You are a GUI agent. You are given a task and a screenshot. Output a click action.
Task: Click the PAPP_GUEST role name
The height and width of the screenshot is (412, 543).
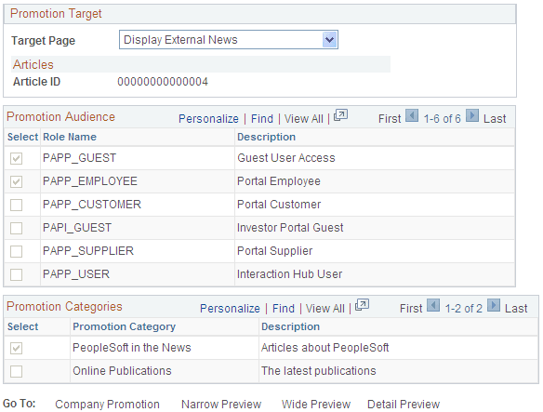click(79, 158)
